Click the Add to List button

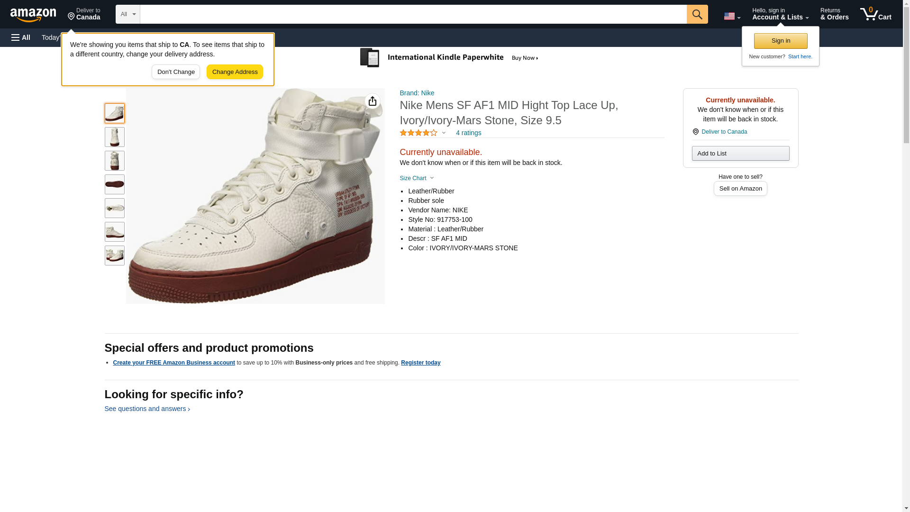click(x=740, y=153)
